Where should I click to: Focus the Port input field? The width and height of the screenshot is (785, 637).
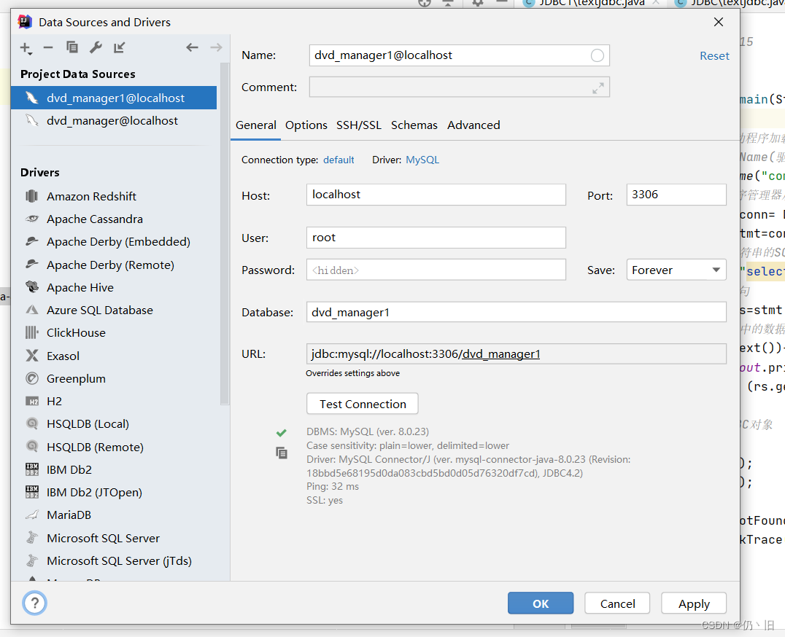[676, 195]
